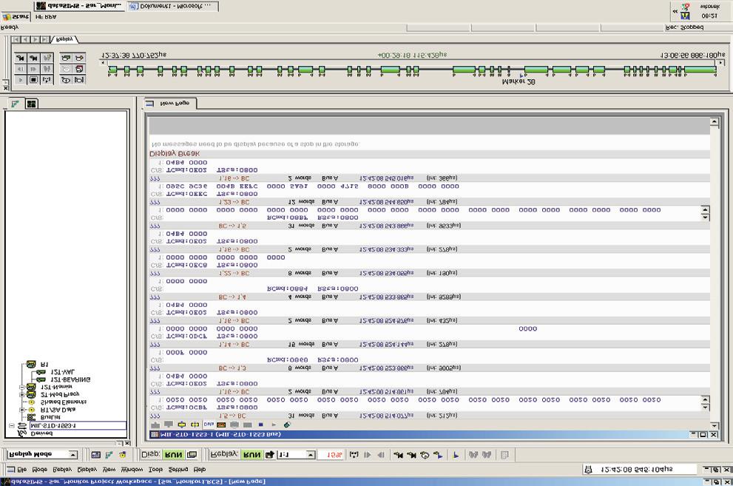The height and width of the screenshot is (486, 733).
Task: Click the bracket button in replay control grid
Action: pos(47,79)
